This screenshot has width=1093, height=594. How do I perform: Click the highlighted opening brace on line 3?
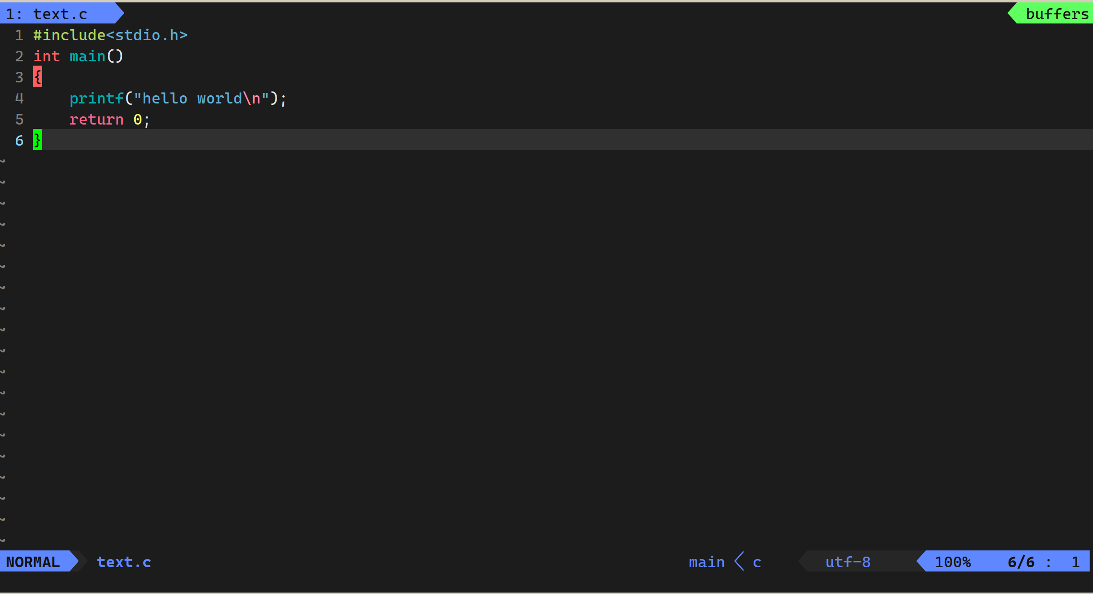point(37,77)
